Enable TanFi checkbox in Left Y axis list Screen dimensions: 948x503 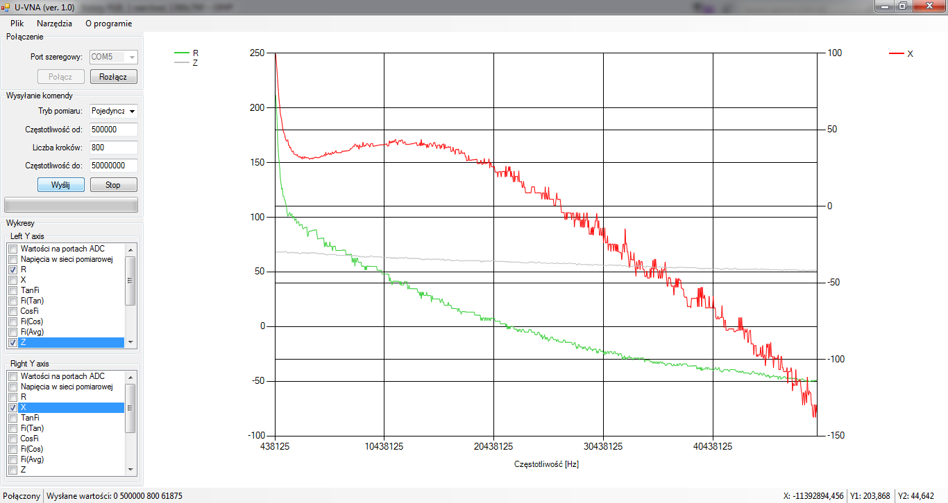[12, 290]
